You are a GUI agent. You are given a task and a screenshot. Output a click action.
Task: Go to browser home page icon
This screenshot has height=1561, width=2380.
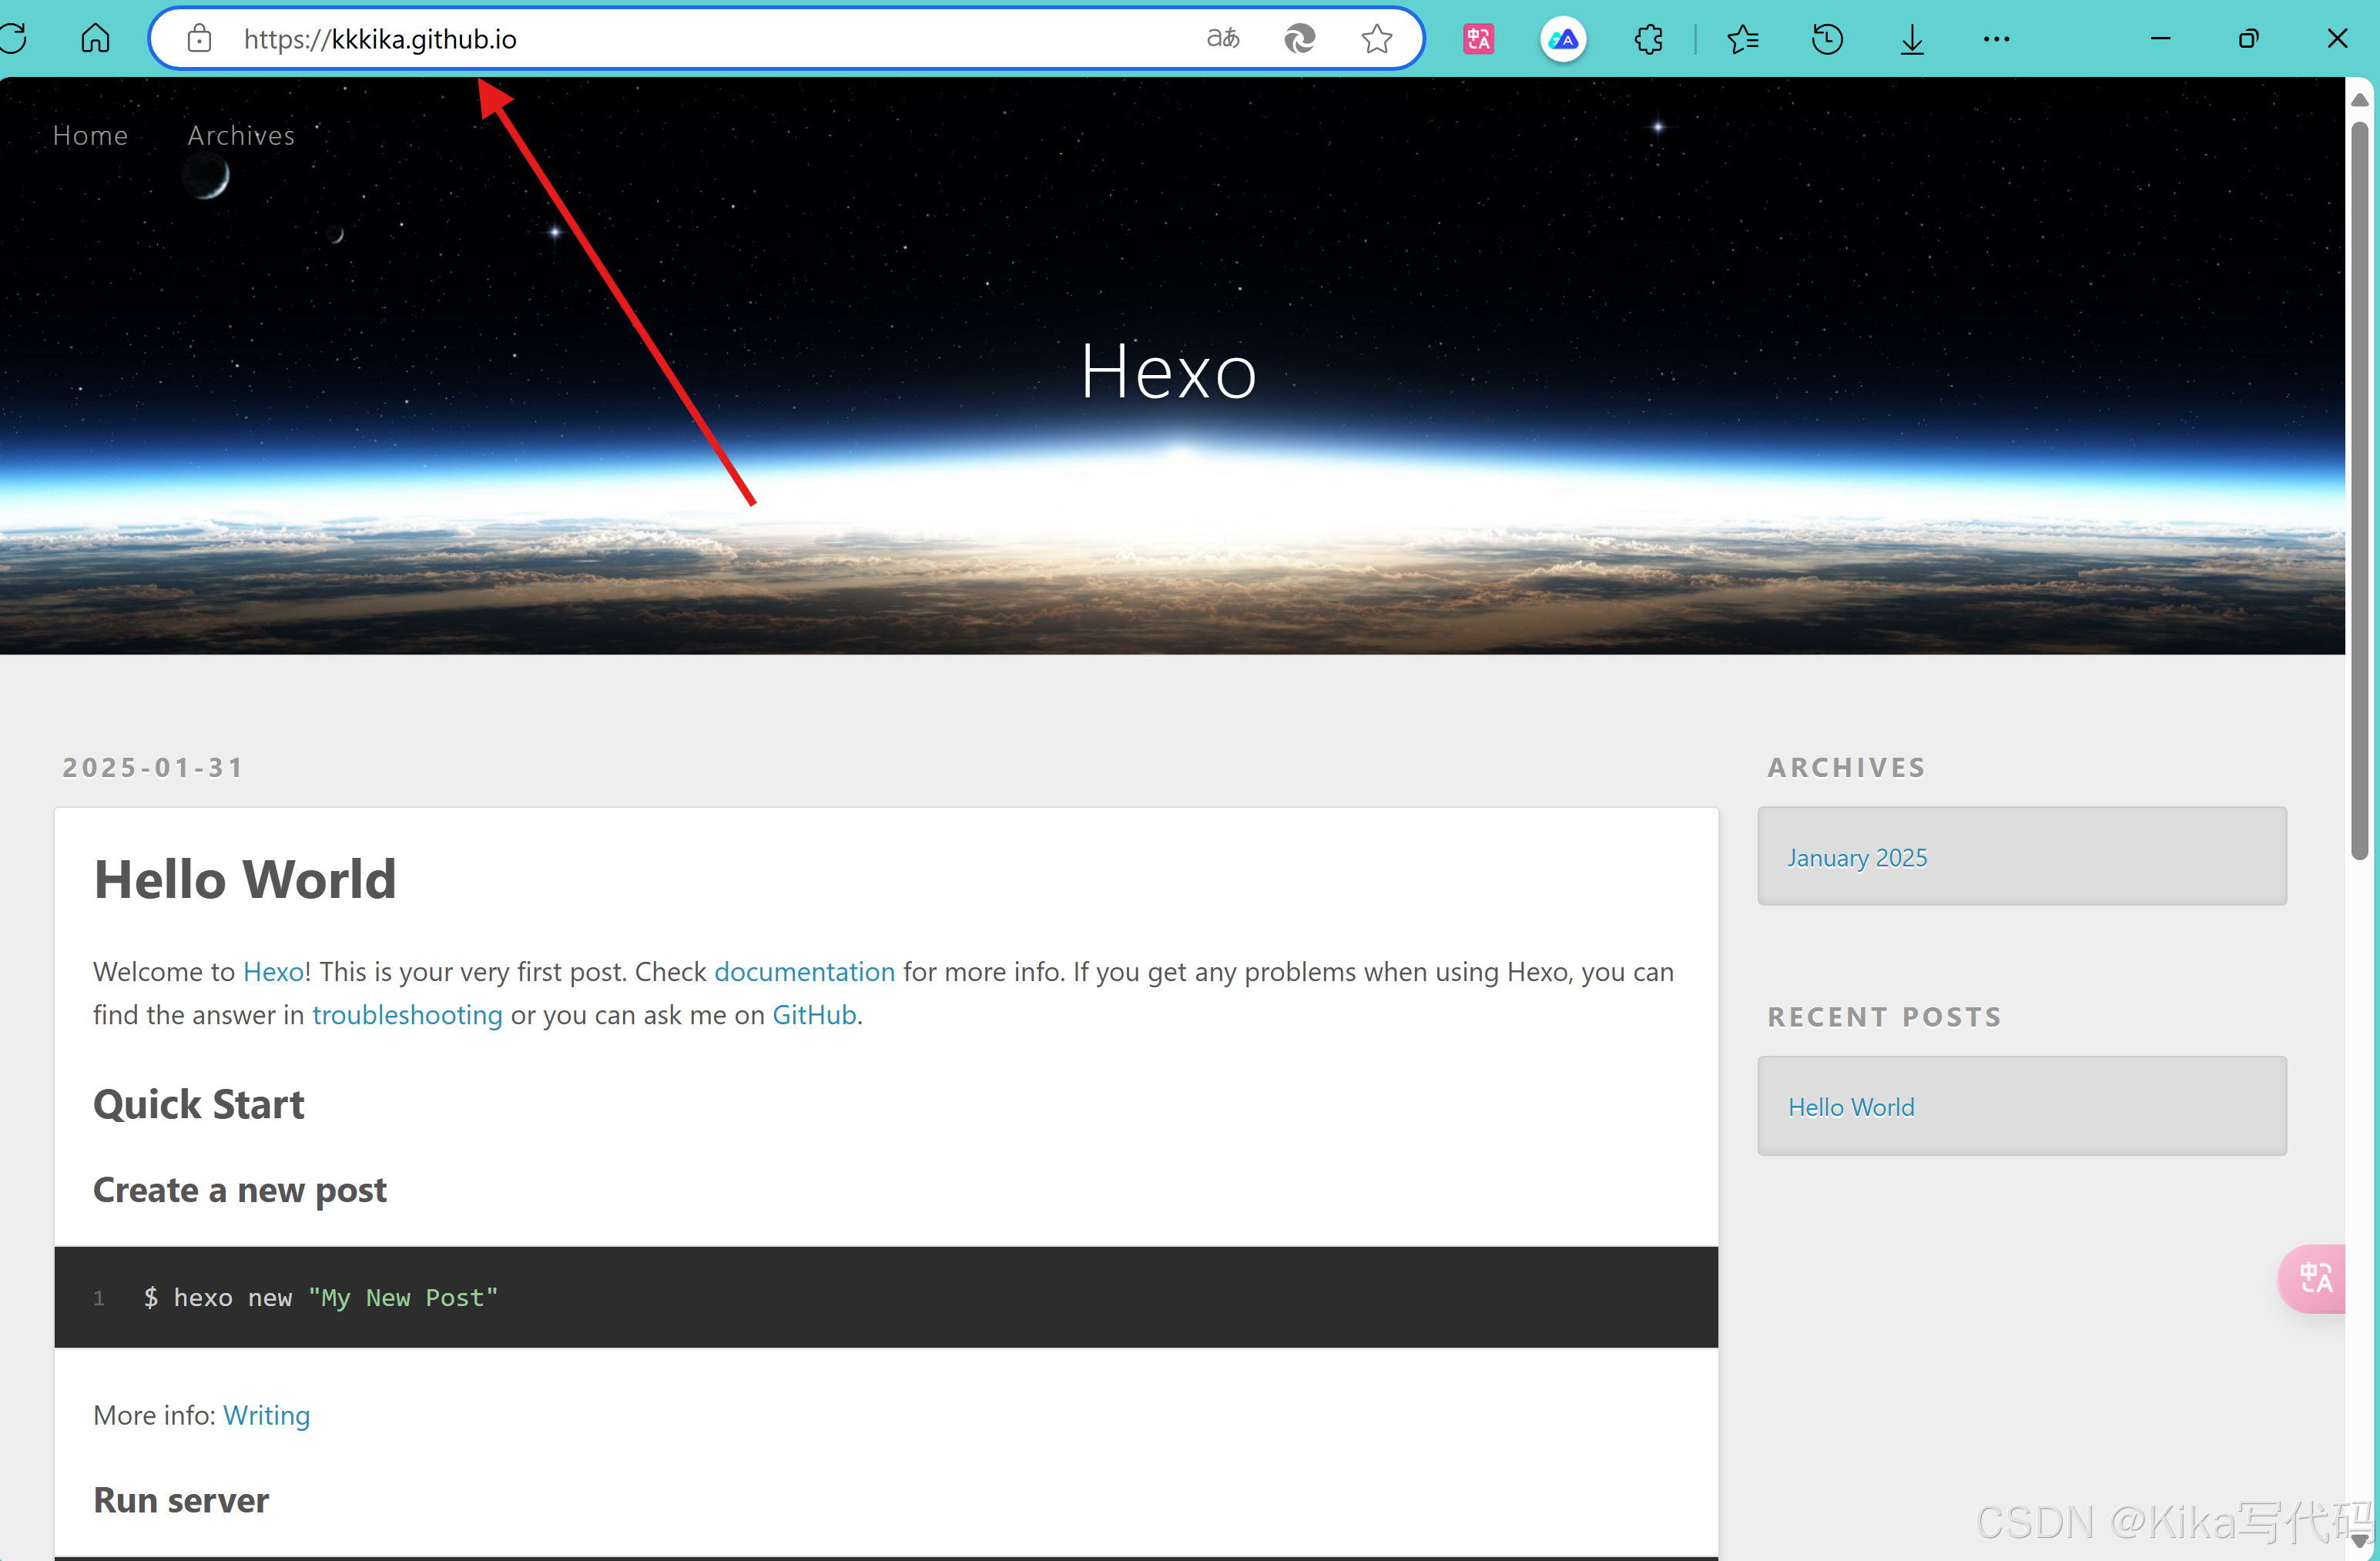click(x=96, y=39)
